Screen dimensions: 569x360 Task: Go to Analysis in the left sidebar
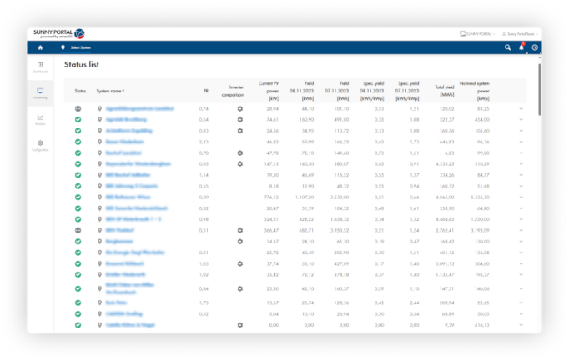tap(41, 118)
